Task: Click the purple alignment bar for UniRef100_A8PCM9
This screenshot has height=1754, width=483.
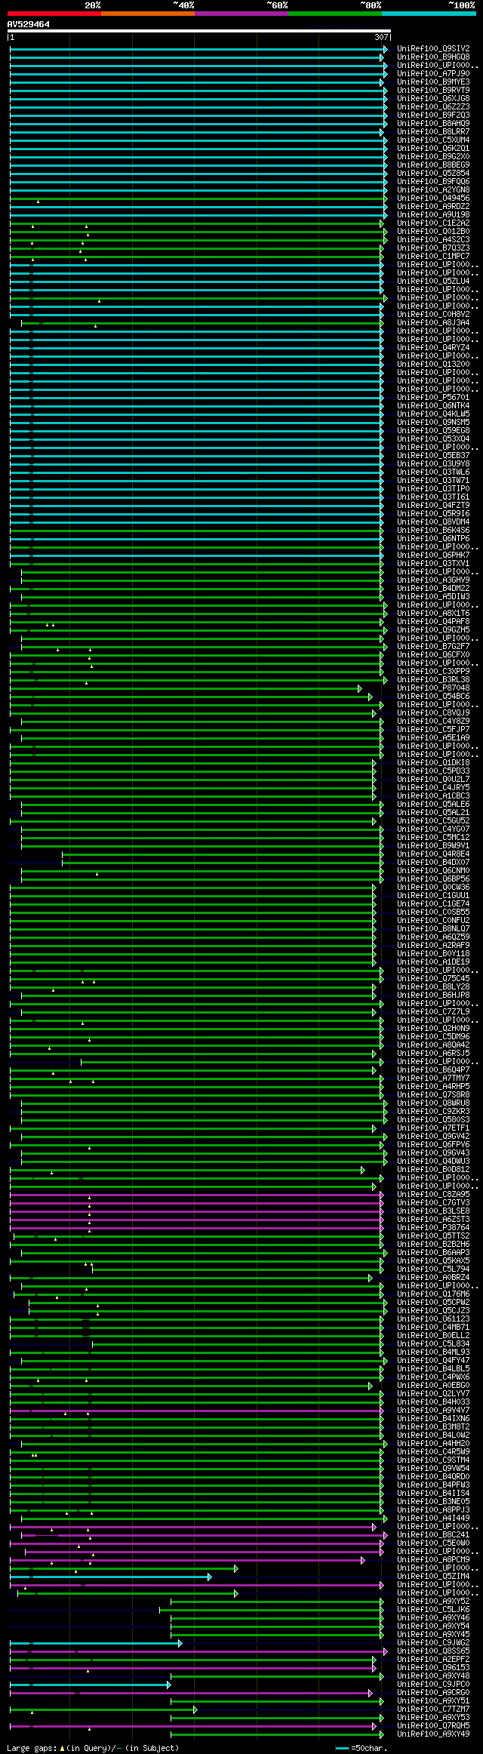Action: [x=187, y=1560]
